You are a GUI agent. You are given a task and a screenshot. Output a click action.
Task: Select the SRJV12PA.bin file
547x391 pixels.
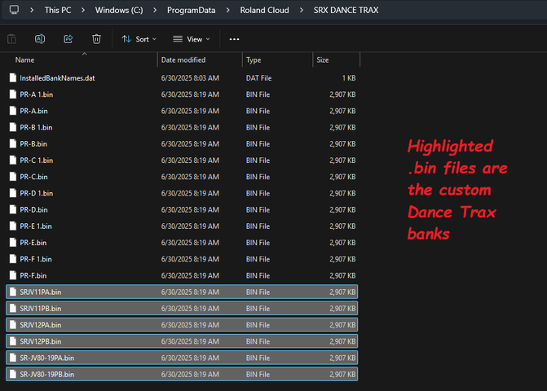[x=182, y=325]
